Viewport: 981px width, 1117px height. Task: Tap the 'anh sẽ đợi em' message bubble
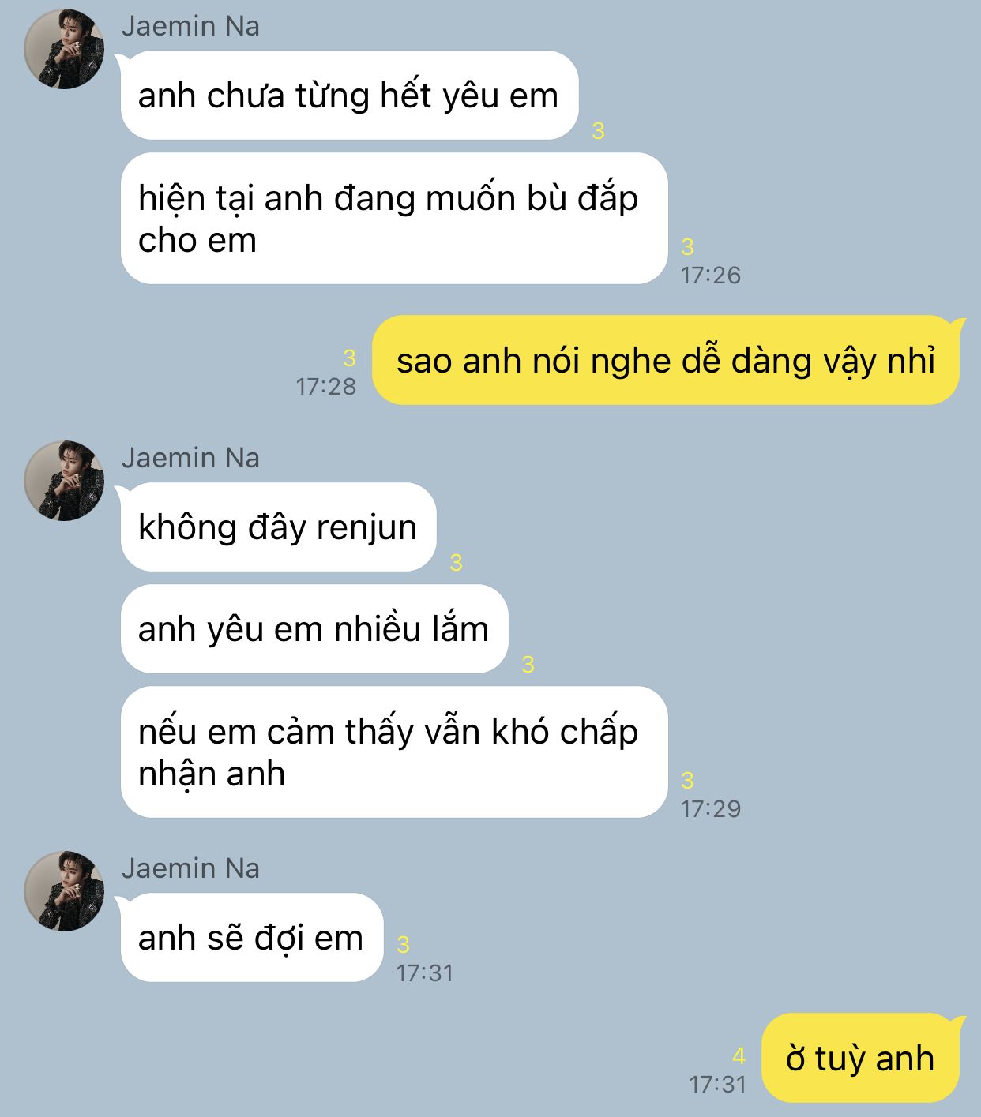coord(252,938)
